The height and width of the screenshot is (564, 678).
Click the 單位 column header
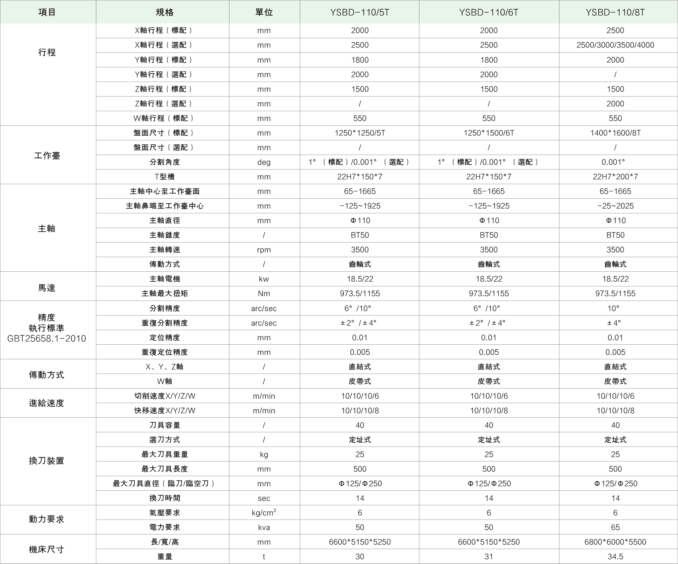click(264, 12)
